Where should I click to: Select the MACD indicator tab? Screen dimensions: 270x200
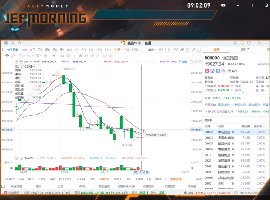pos(118,179)
